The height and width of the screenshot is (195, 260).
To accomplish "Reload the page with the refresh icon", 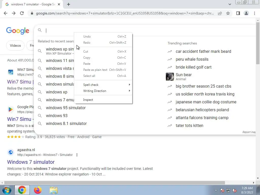I will tap(22, 13).
